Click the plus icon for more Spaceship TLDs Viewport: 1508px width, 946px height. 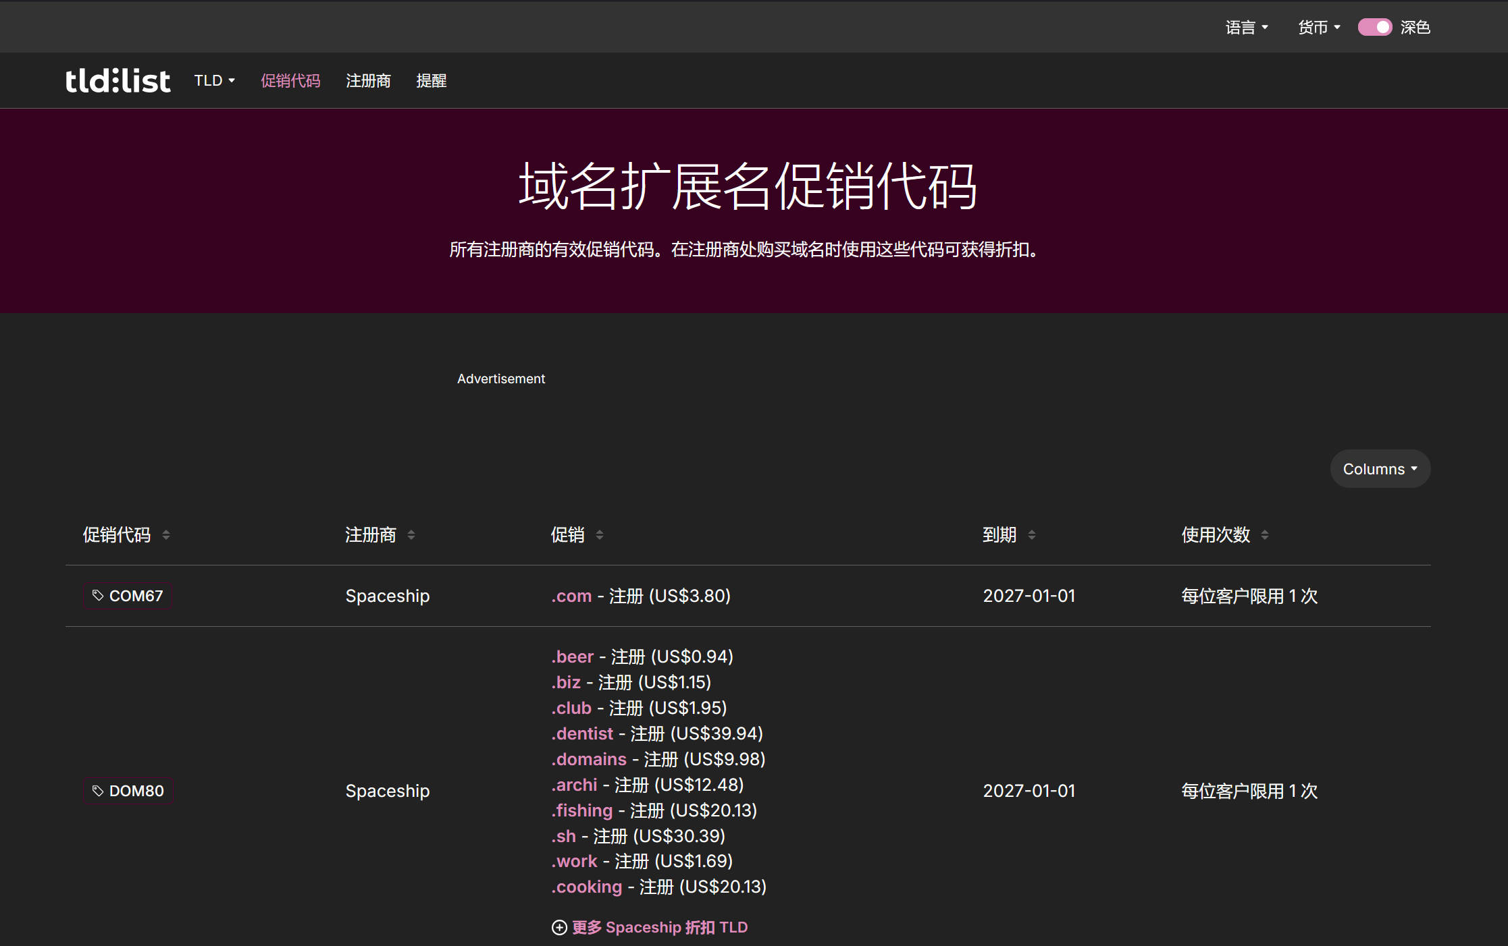[559, 928]
